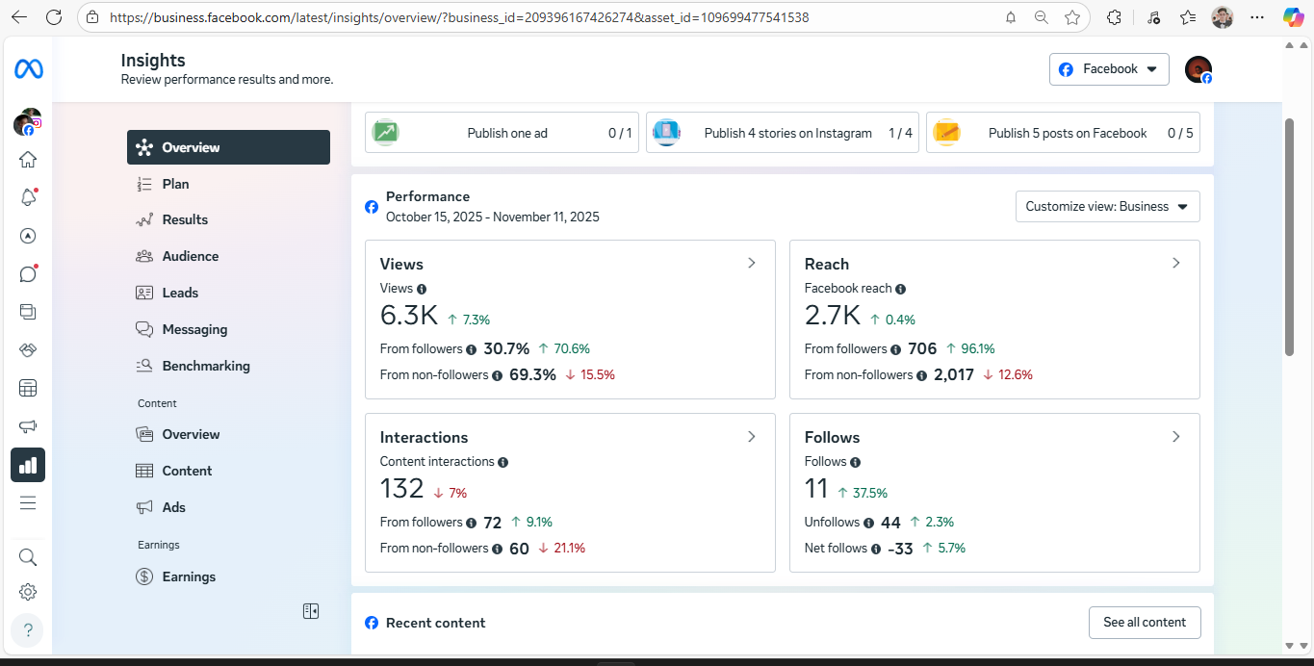Click the Help question mark button

click(x=28, y=631)
